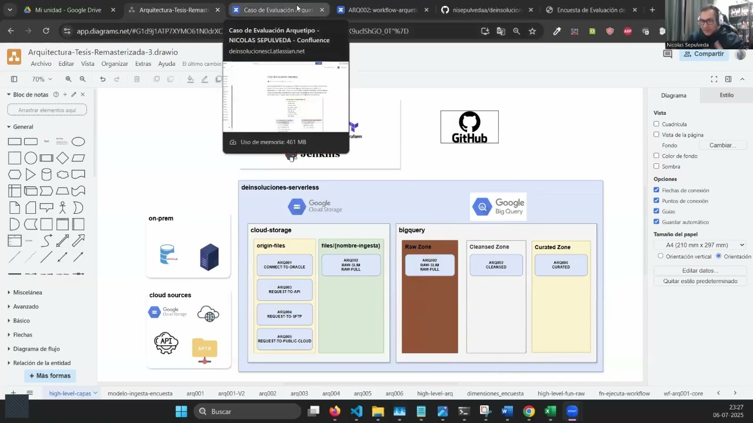Image resolution: width=753 pixels, height=423 pixels.
Task: Open Excel from the taskbar
Action: [551, 411]
